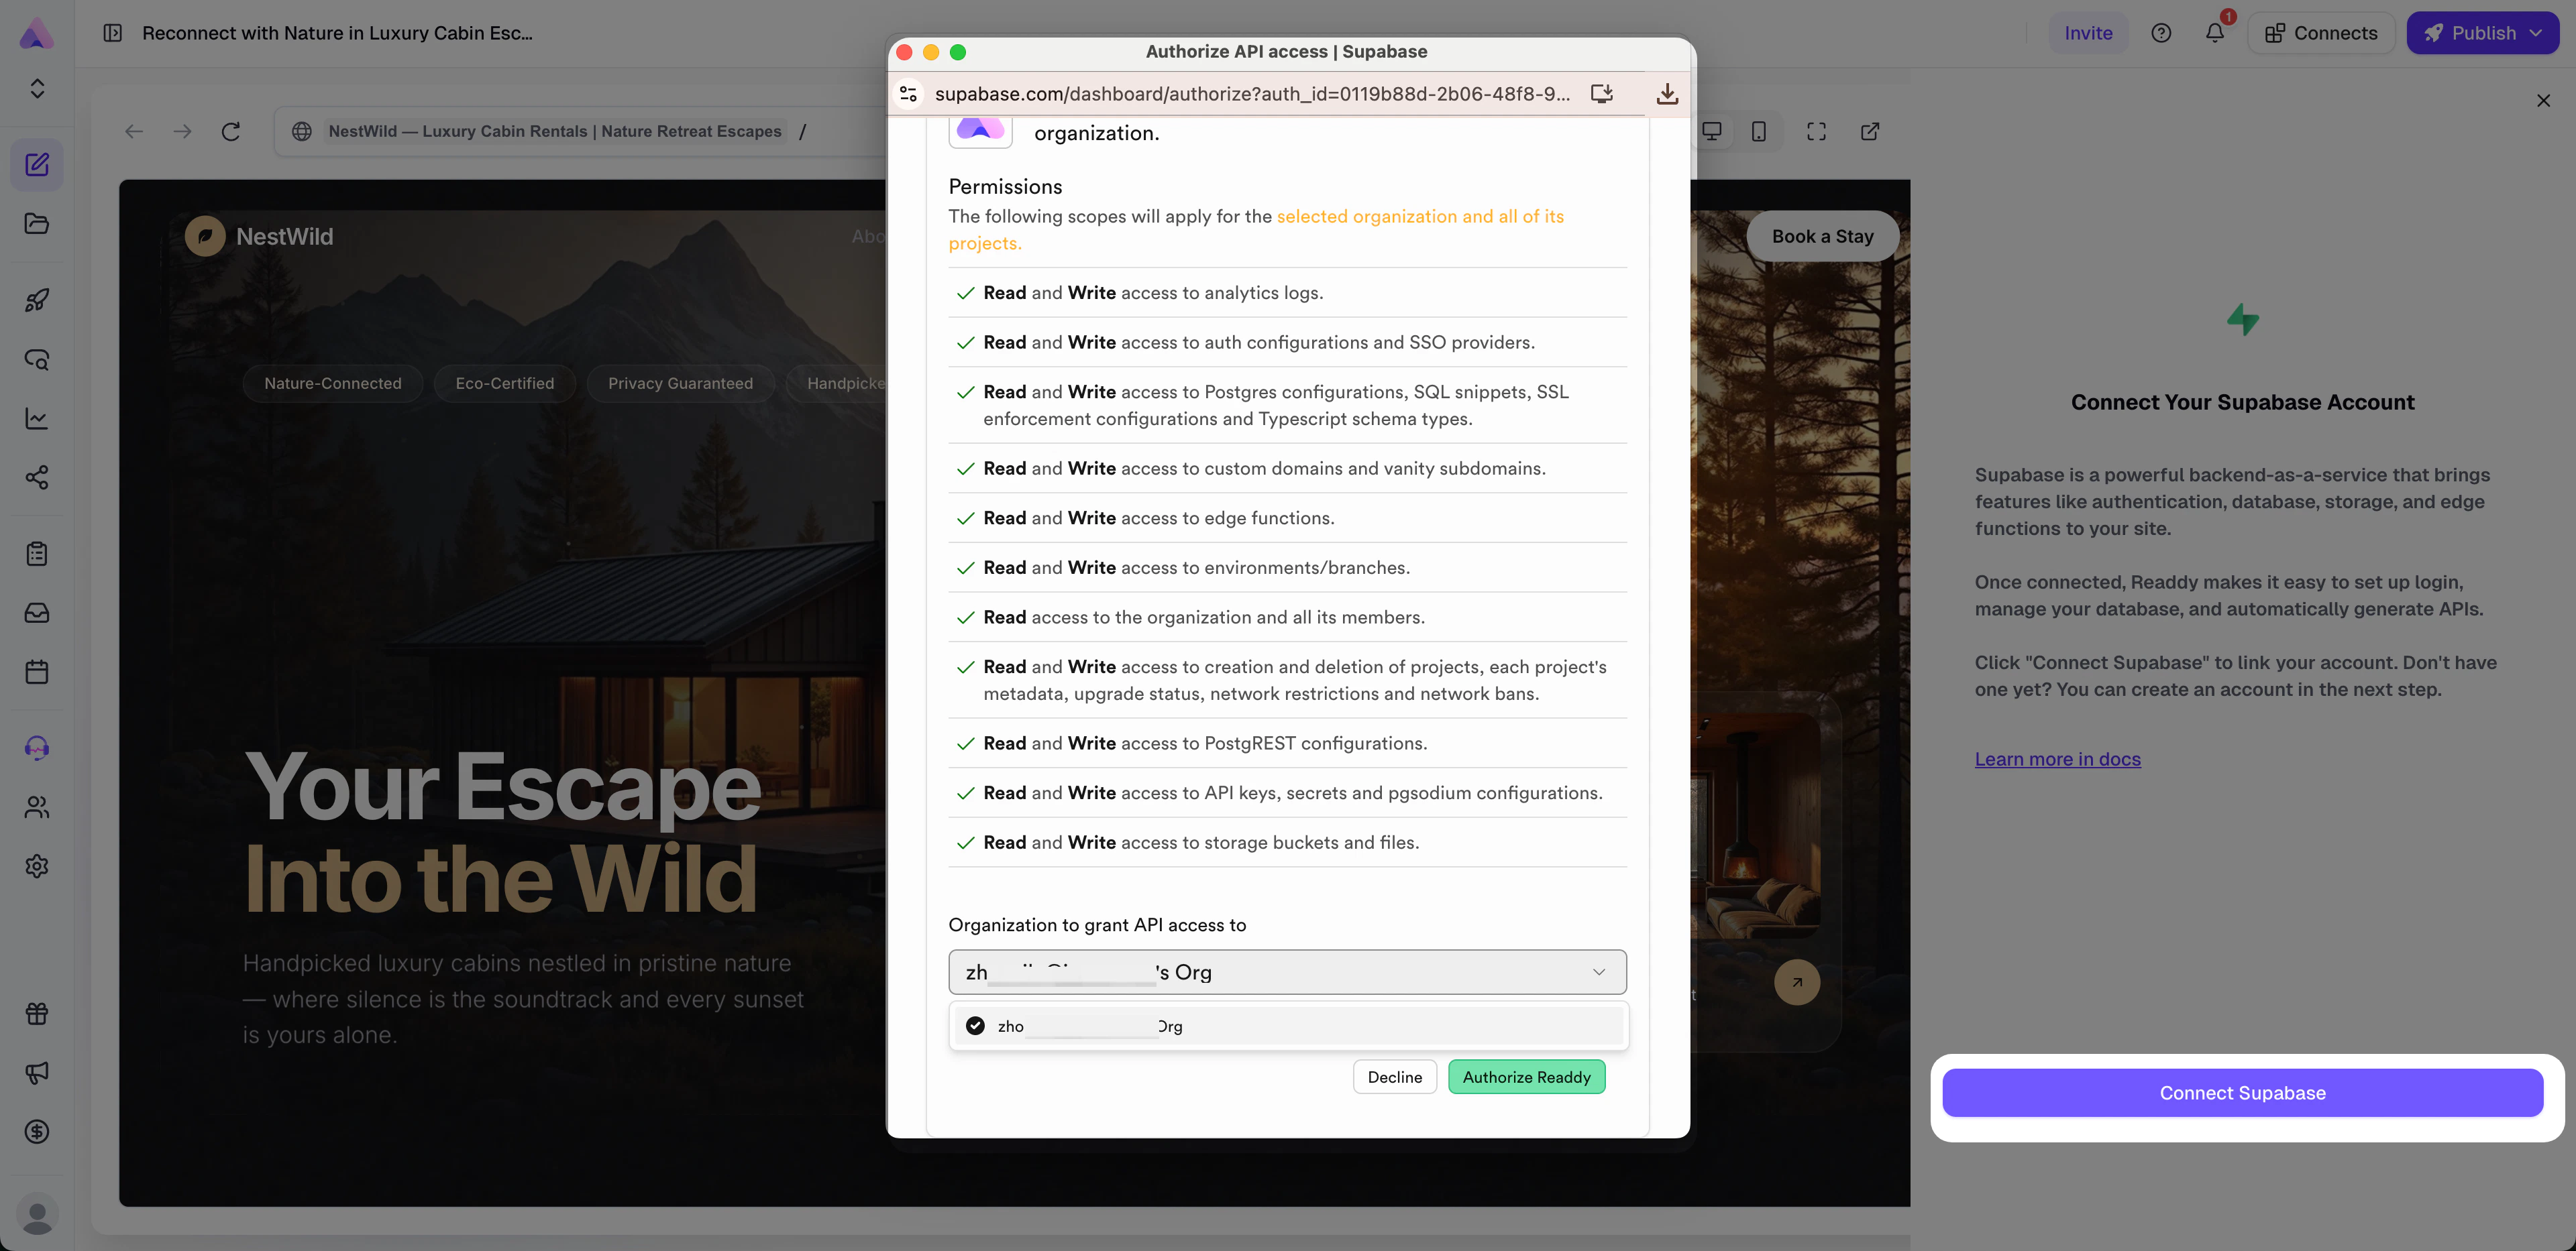Screen dimensions: 2576x1251
Task: Open the users team icon in sidebar
Action: 37,807
